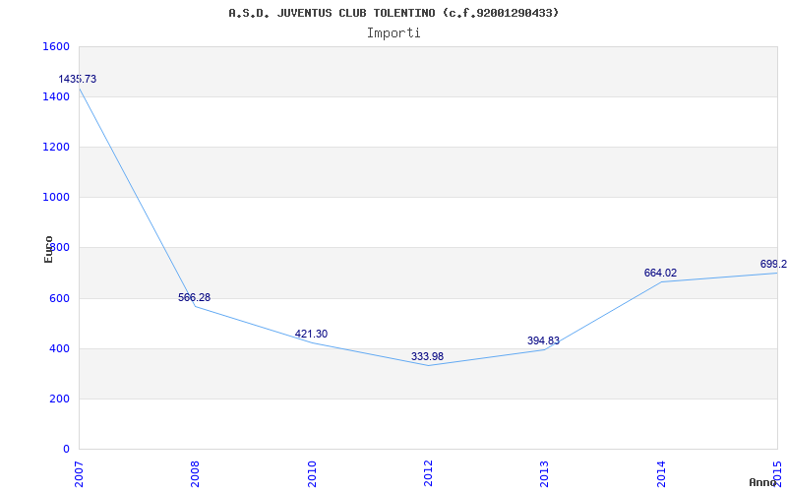Click the Anno x-axis title
The height and width of the screenshot is (492, 787).
pyautogui.click(x=762, y=482)
